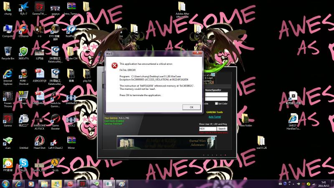334x188 pixels.
Task: Open the blue help icon in the tray
Action: pos(285,183)
